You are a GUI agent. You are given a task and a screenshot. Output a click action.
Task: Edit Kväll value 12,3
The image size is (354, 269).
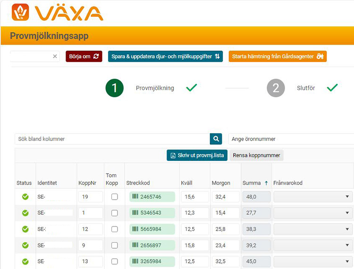tap(195, 213)
